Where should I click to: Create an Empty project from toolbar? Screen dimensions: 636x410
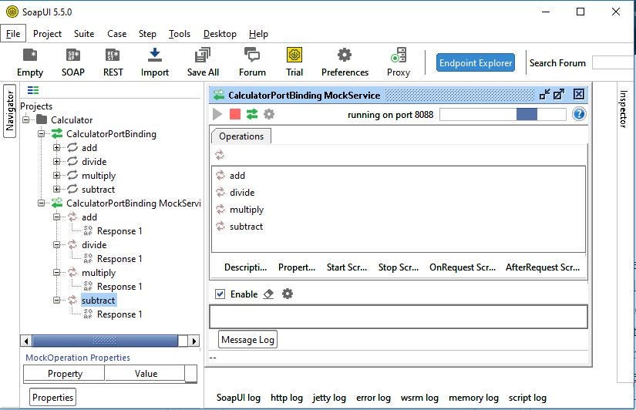(30, 63)
